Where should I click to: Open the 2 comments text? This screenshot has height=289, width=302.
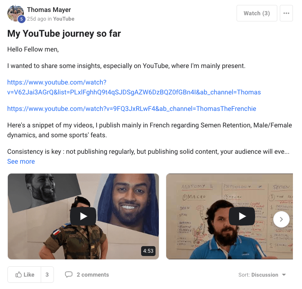click(93, 275)
